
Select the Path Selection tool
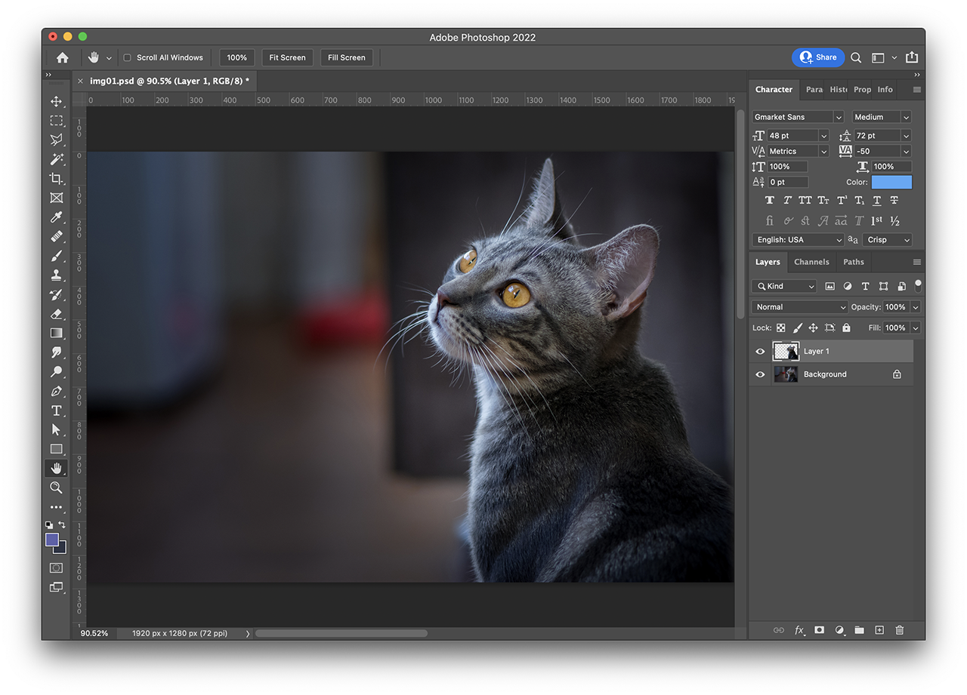56,429
